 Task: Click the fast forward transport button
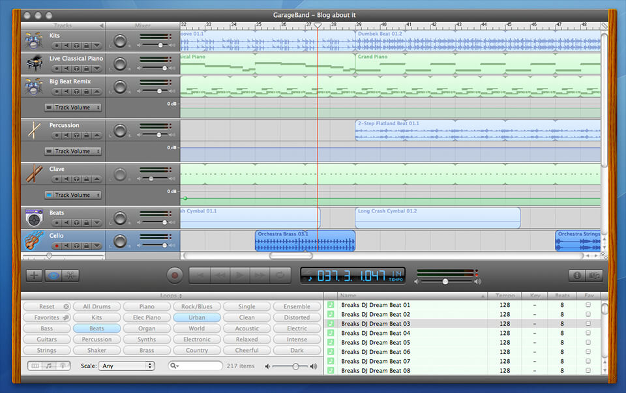click(260, 275)
